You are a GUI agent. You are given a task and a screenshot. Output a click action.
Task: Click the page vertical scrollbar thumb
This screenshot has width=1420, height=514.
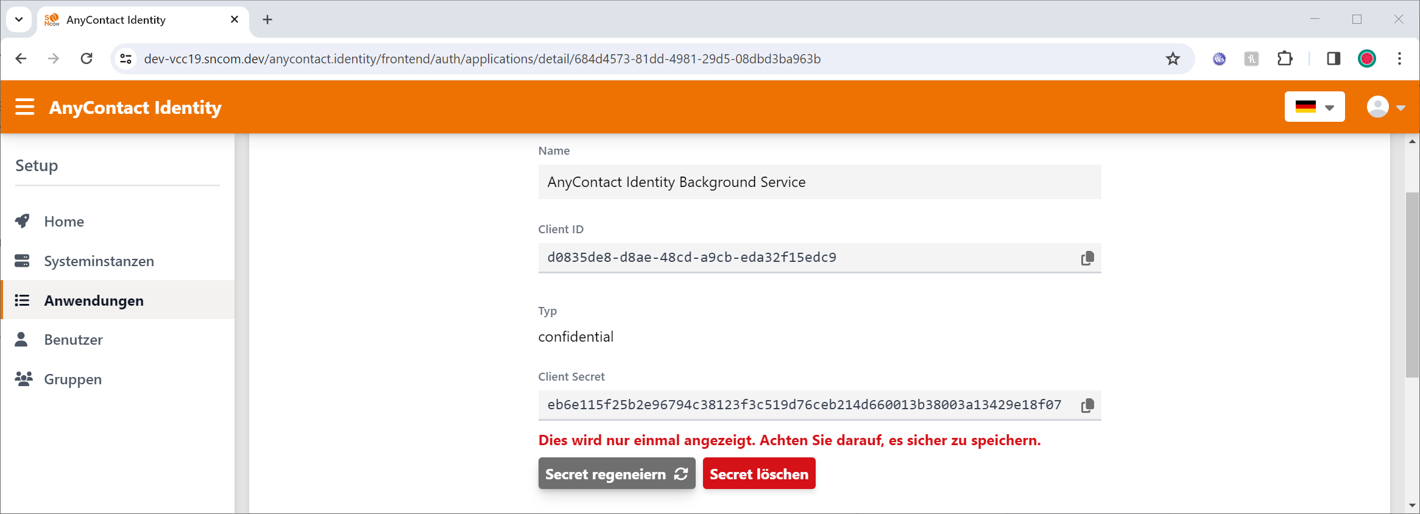coord(1411,285)
